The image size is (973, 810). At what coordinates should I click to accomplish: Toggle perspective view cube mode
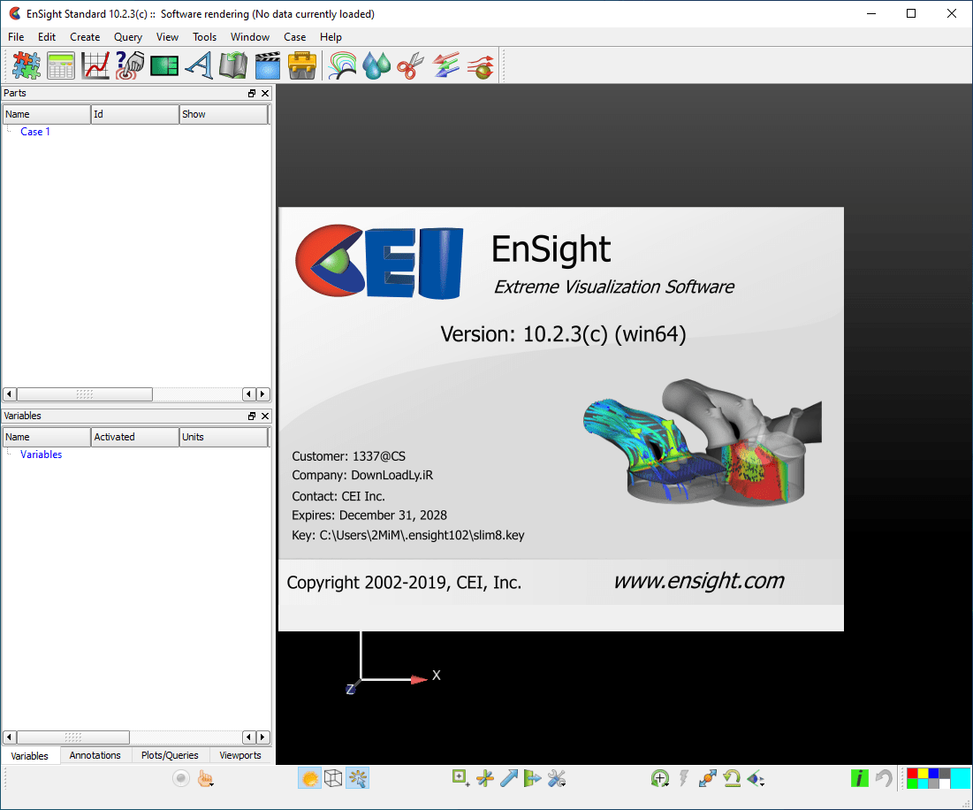tap(333, 778)
